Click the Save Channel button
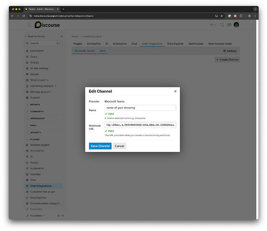 (x=100, y=146)
